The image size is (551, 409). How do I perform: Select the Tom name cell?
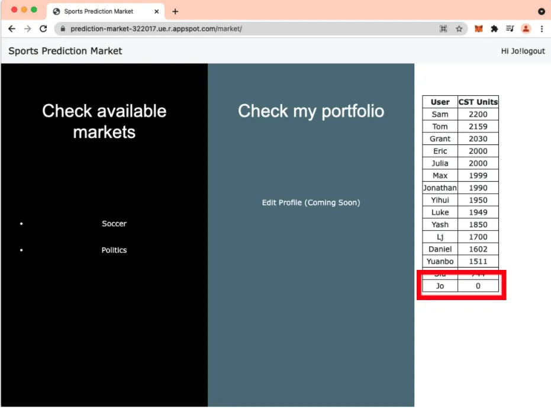click(x=440, y=127)
